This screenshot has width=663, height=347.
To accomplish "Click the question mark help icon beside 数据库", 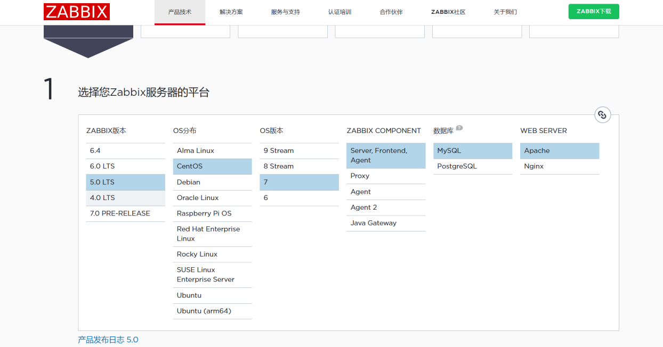I will tap(459, 128).
